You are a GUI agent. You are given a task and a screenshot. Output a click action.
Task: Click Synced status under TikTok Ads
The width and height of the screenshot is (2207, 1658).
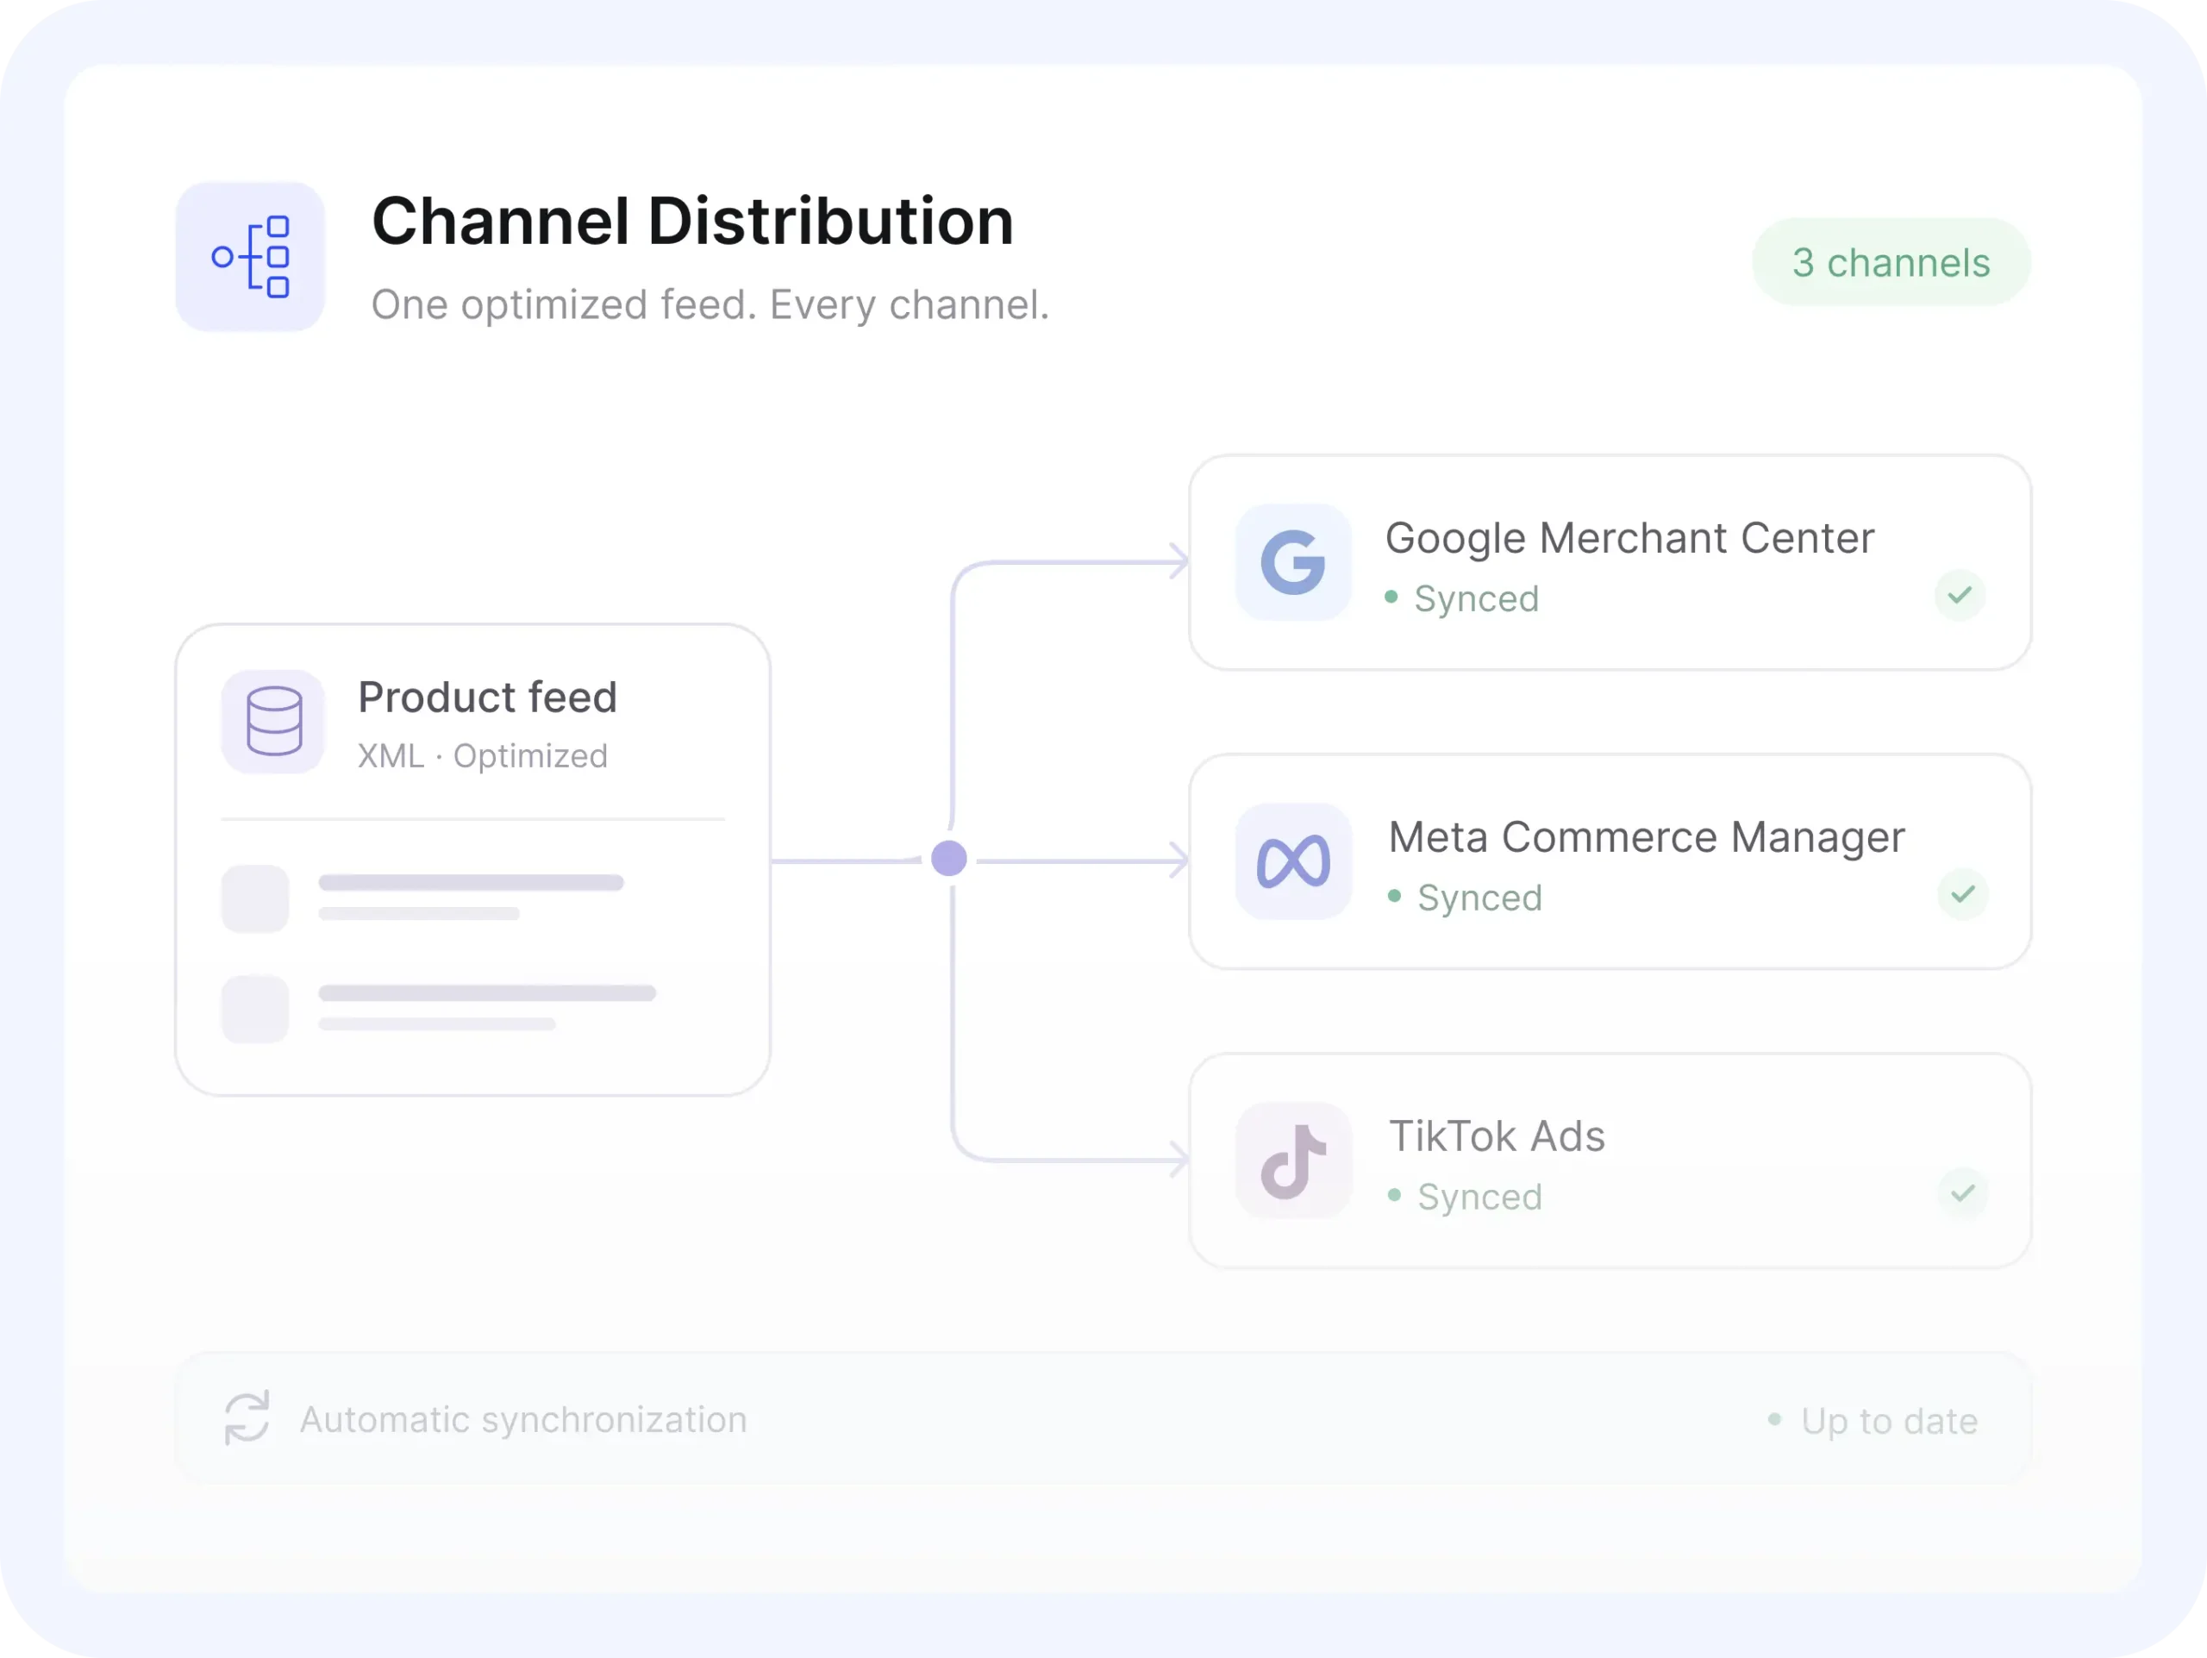coord(1466,1196)
